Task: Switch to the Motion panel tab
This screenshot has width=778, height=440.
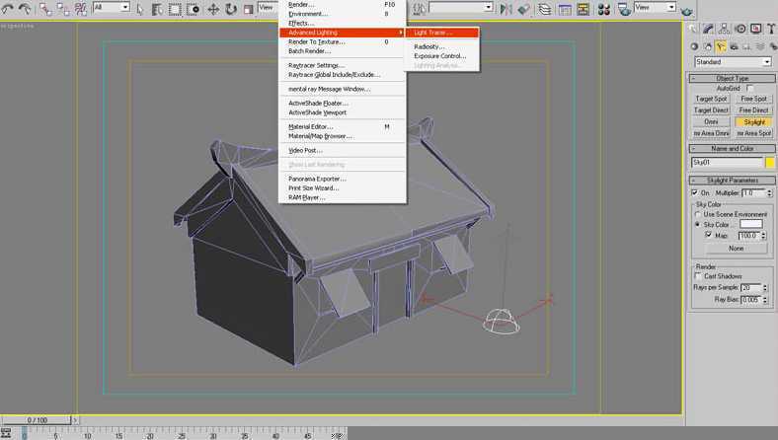Action: click(x=739, y=29)
